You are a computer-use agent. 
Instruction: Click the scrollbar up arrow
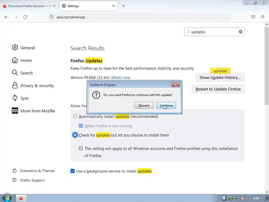point(267,24)
